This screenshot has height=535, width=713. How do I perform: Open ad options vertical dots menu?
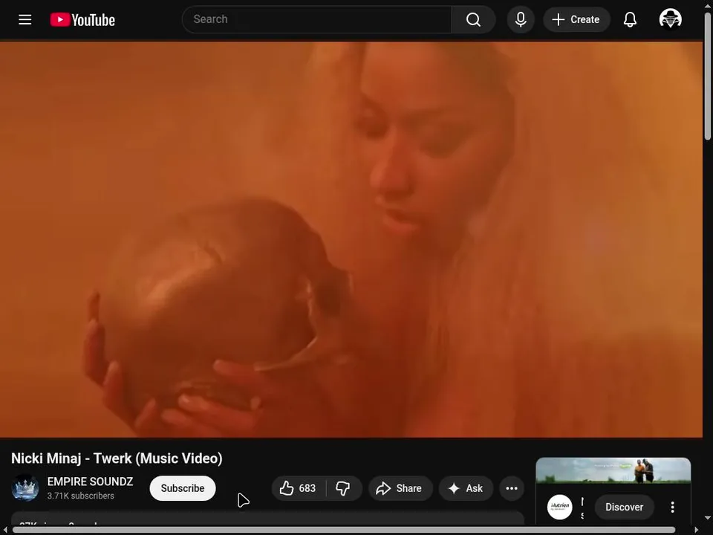(672, 507)
